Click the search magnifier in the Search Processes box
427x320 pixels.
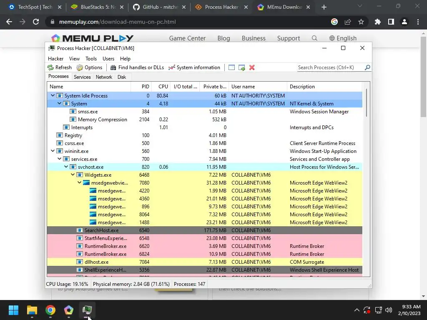pyautogui.click(x=367, y=67)
